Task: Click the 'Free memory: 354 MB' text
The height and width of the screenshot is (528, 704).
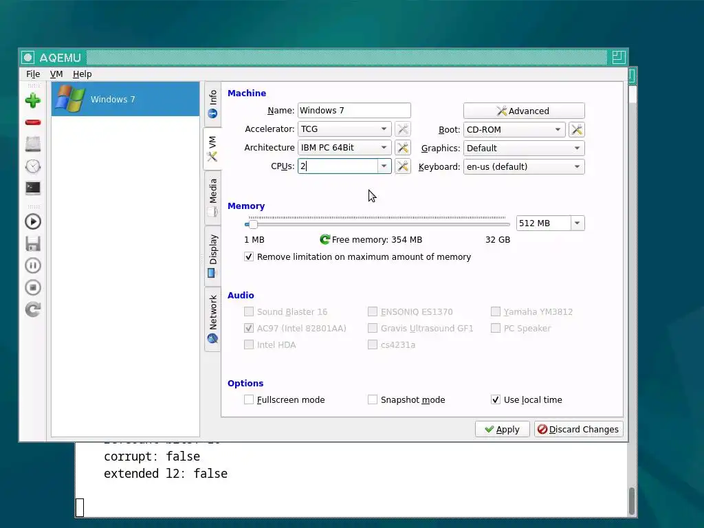Action: point(377,240)
